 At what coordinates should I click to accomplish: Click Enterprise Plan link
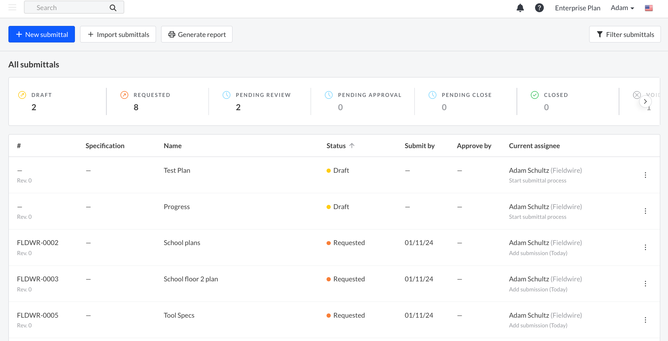578,8
